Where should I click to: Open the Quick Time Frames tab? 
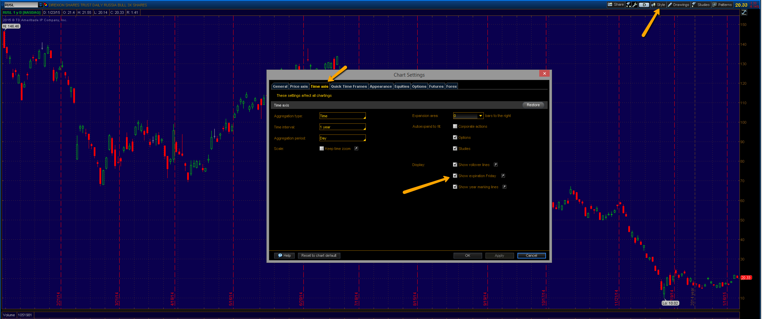coord(349,86)
